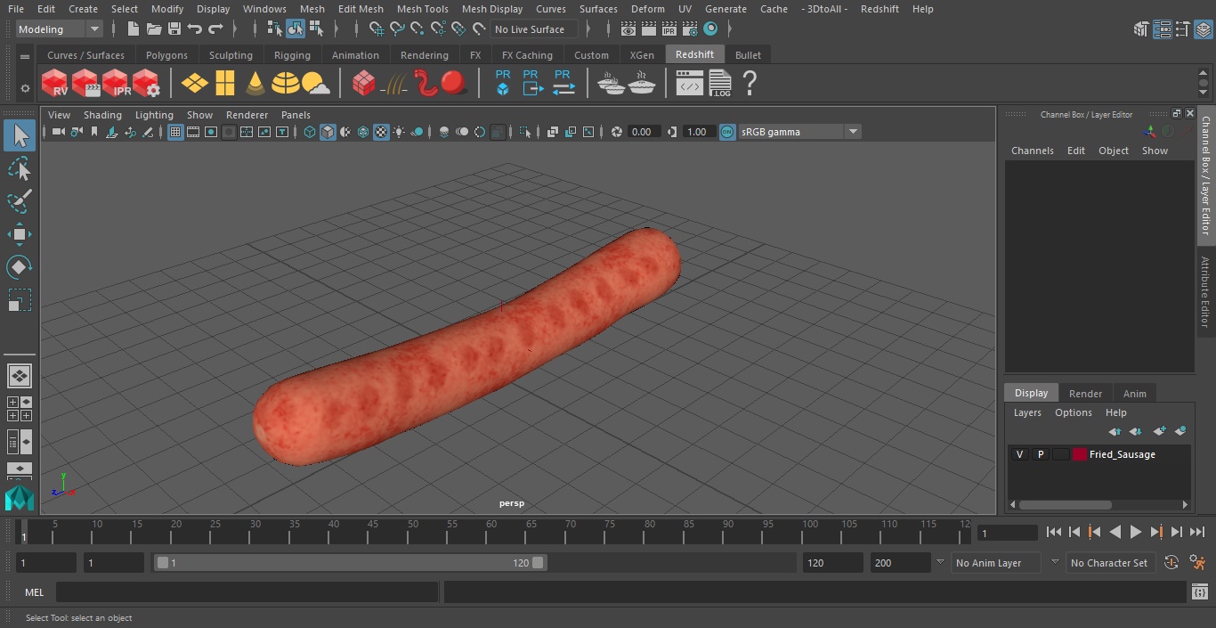Screen dimensions: 1216x628
Task: Play animation forward
Action: click(1136, 532)
